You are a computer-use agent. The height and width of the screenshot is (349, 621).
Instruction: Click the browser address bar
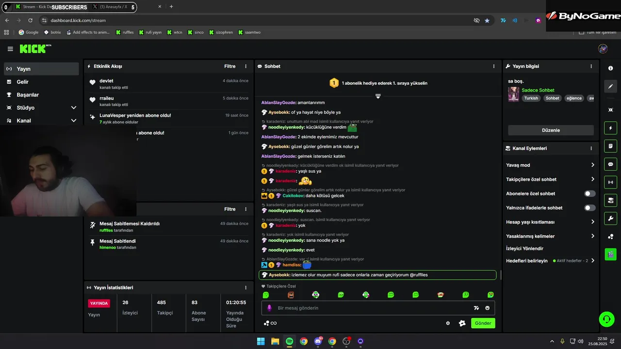coord(257,20)
